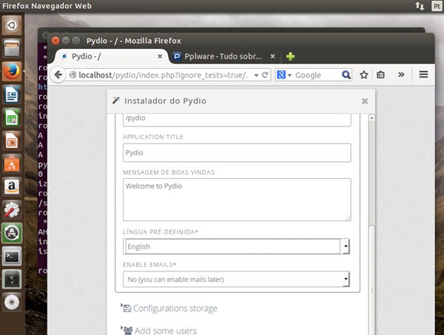Screen dimensions: 444x335
Task: Close the Pydio - / tab
Action: pos(160,56)
